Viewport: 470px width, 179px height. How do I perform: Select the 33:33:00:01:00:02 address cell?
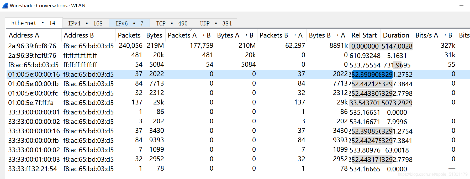(34, 150)
